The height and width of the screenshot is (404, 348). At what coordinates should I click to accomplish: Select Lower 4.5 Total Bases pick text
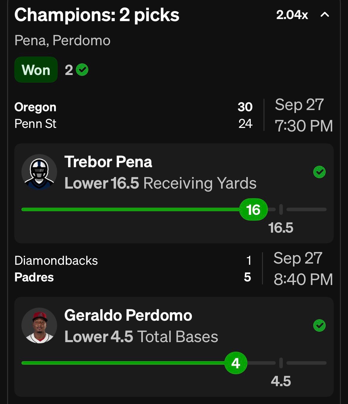tap(141, 336)
